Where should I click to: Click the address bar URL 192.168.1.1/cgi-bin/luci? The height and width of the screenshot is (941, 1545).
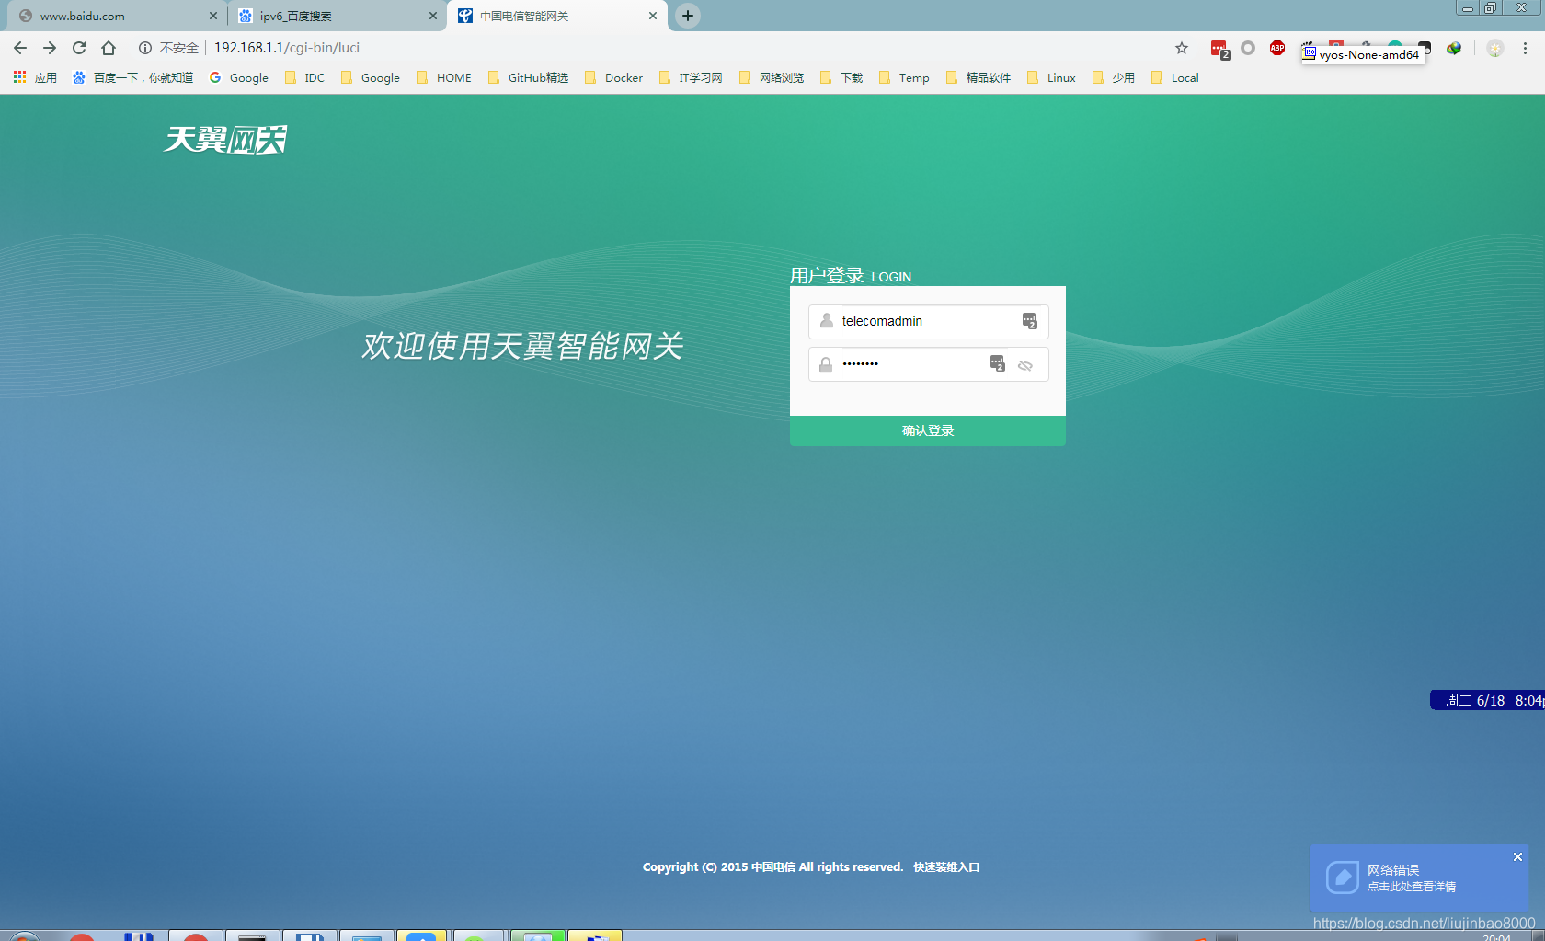[287, 48]
